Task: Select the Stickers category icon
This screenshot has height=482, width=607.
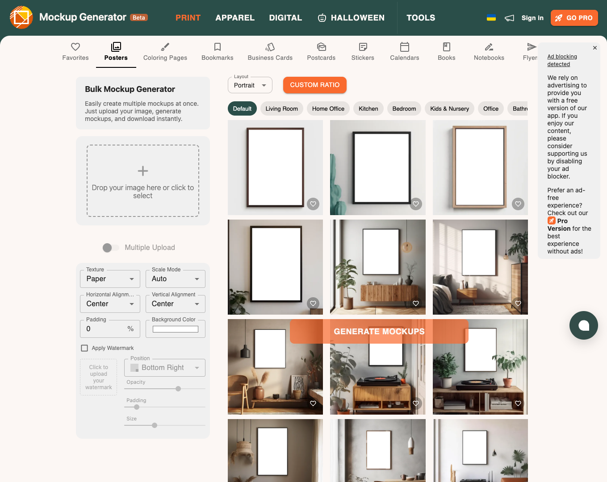Action: pos(362,46)
